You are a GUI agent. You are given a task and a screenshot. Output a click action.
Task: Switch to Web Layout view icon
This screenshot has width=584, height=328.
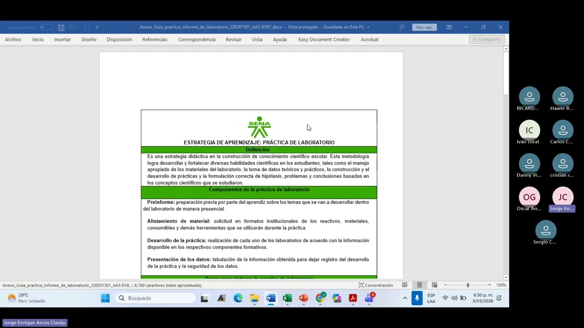coord(434,285)
